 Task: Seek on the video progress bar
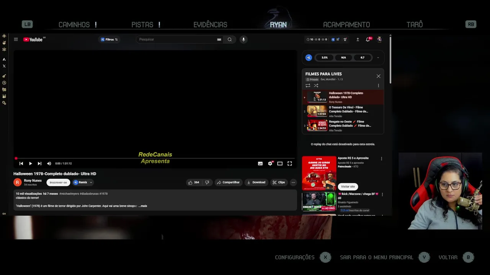[155, 158]
